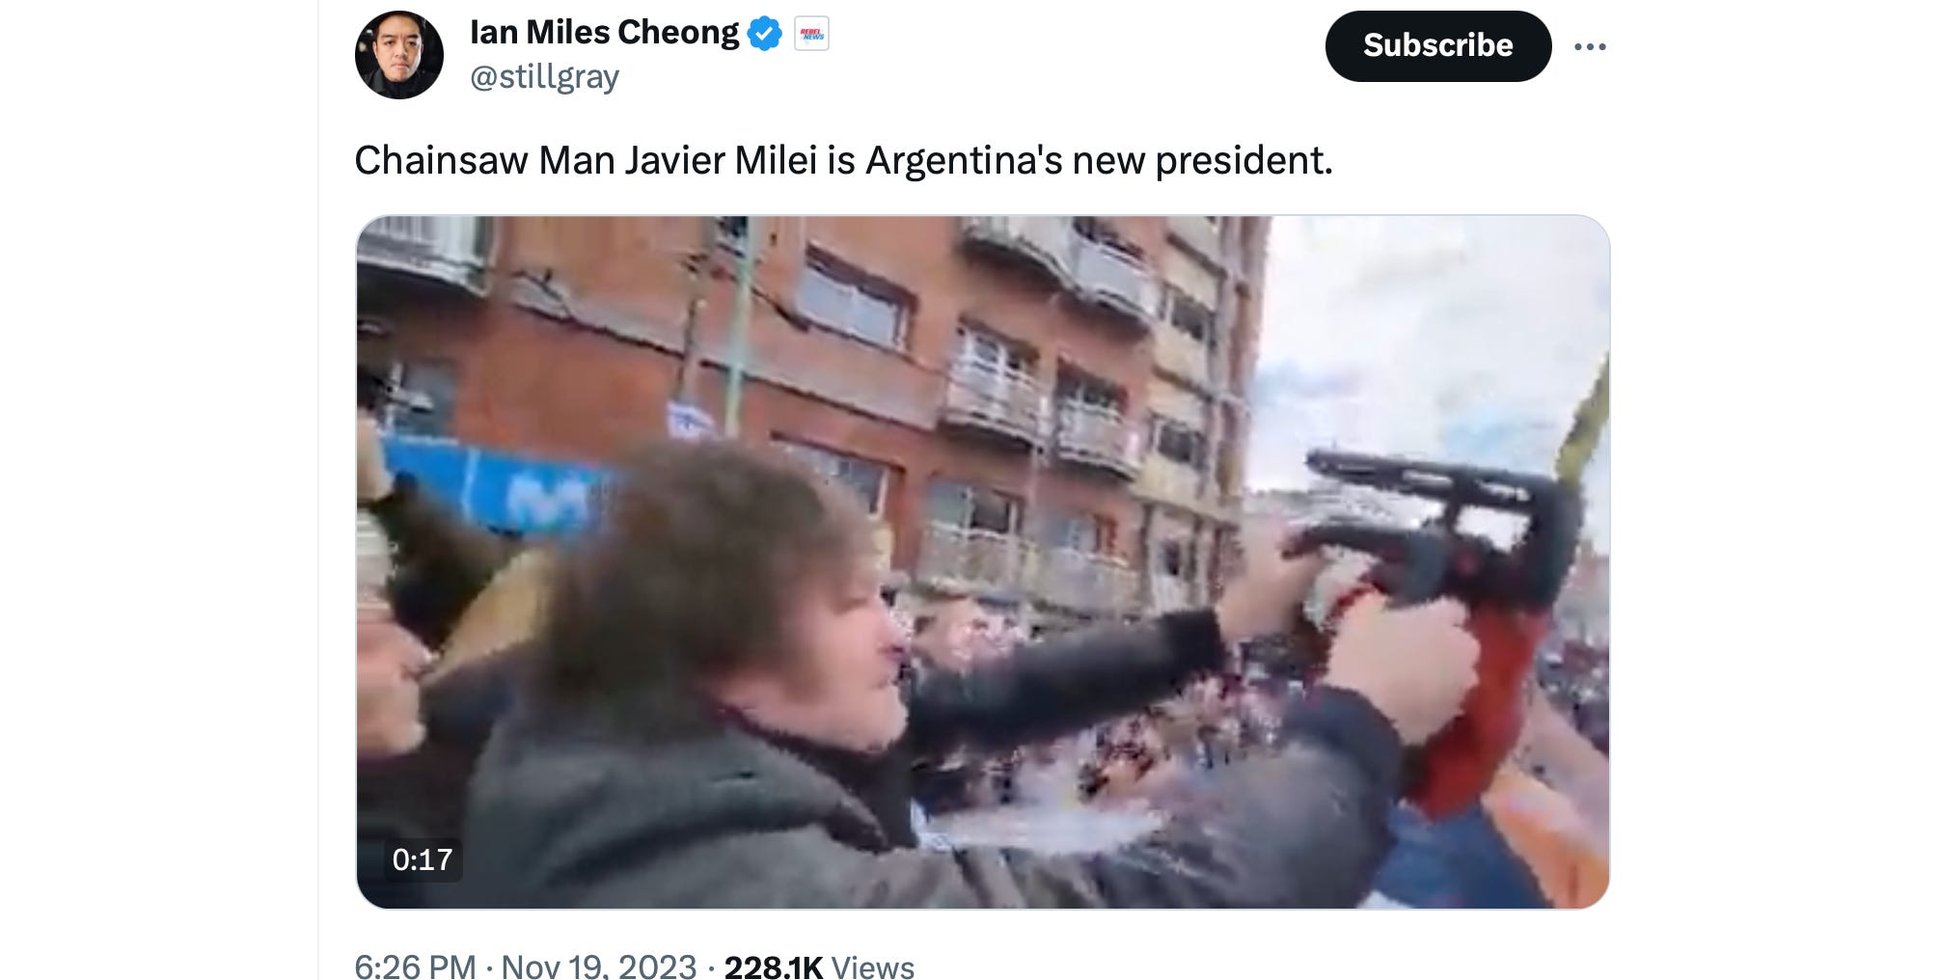Image resolution: width=1939 pixels, height=980 pixels.
Task: Click the Subscribe button
Action: tap(1437, 46)
